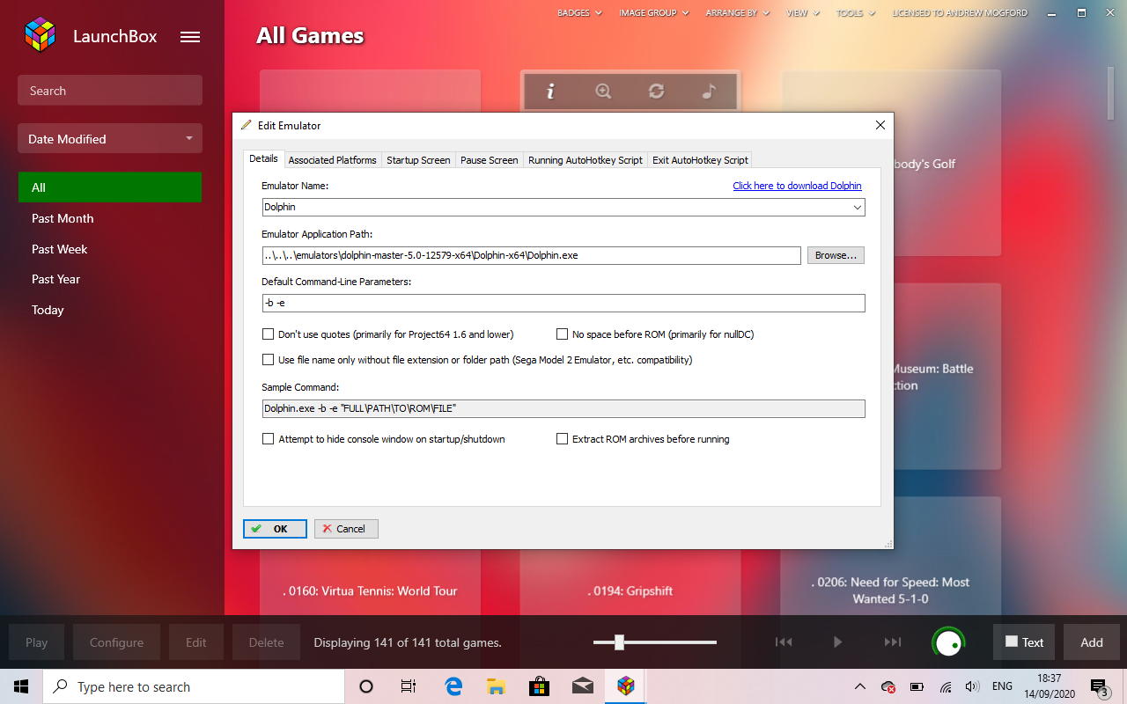The image size is (1127, 704).
Task: Select the Today filter
Action: click(x=110, y=310)
